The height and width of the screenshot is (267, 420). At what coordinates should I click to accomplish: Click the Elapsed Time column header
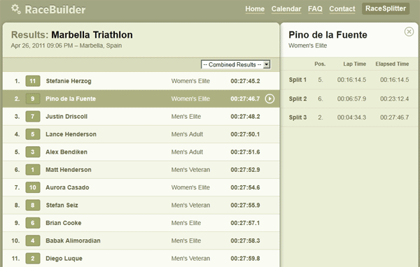[x=392, y=64]
